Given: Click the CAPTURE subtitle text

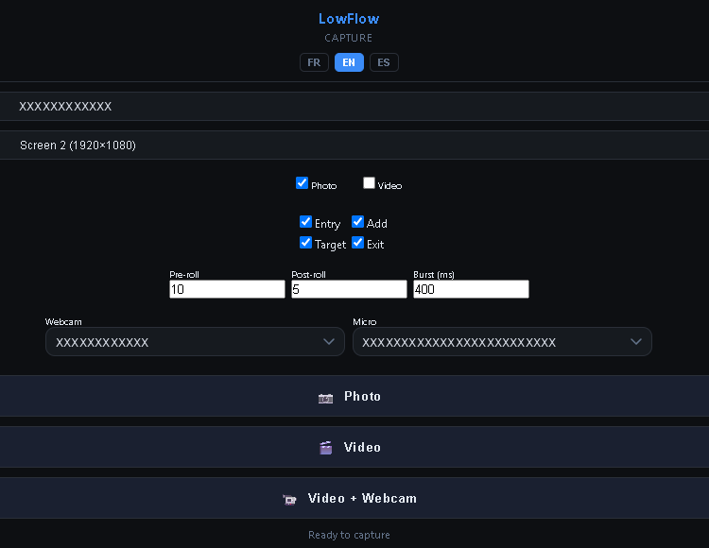Looking at the screenshot, I should 349,38.
